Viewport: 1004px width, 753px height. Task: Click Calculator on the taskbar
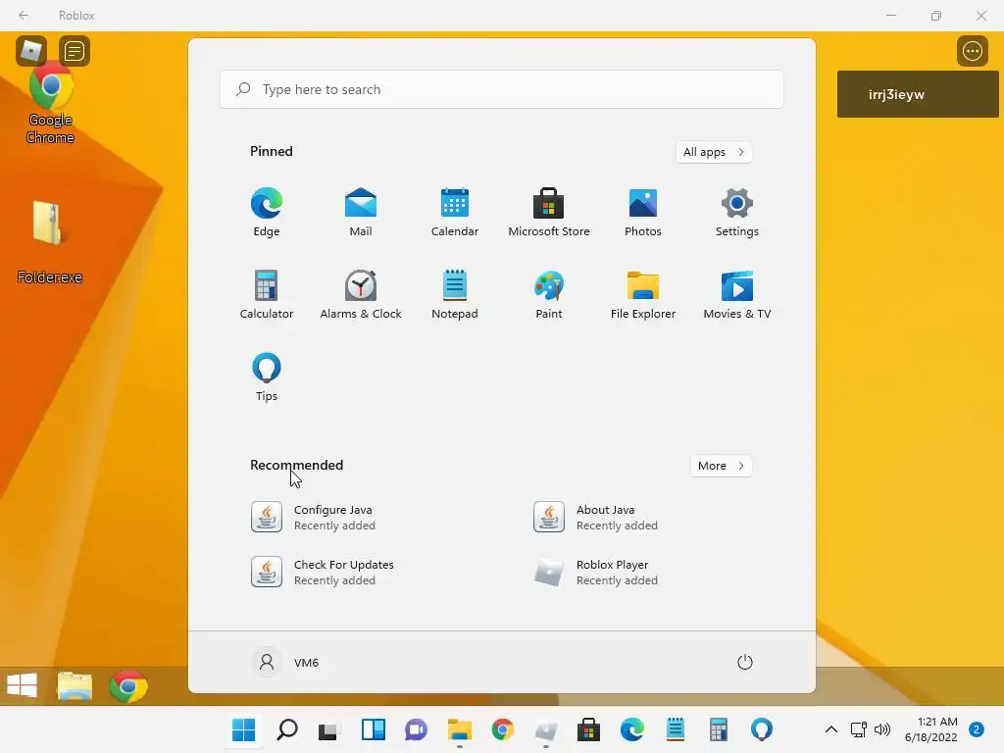pyautogui.click(x=719, y=729)
